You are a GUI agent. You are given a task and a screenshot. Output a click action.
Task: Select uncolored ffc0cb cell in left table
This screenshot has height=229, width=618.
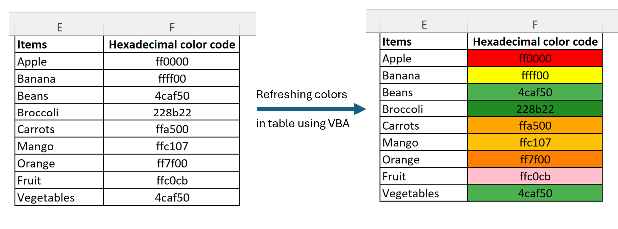point(172,180)
